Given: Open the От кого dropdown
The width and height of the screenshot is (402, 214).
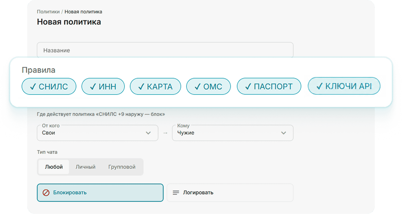Looking at the screenshot, I should coord(97,133).
